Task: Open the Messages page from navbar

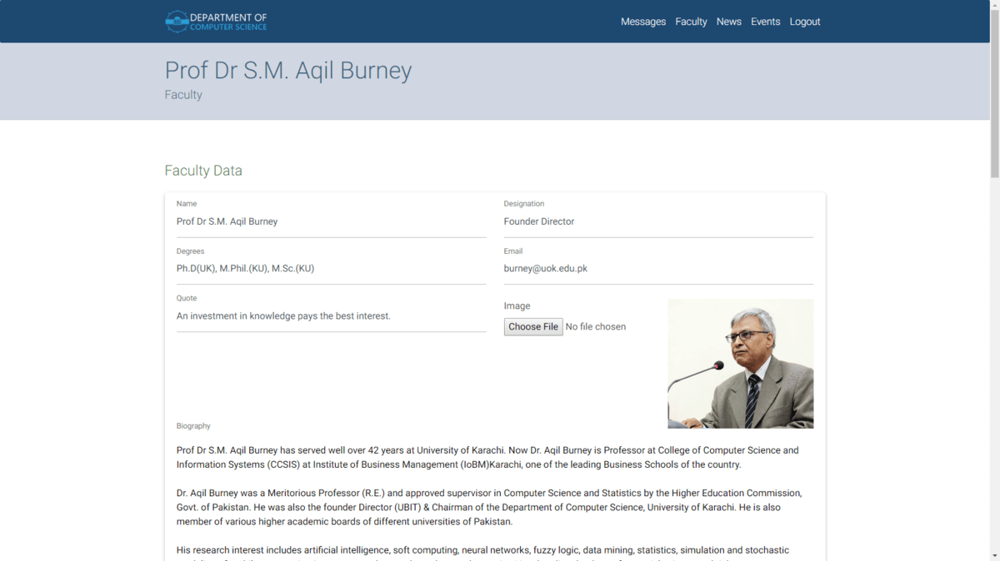Action: tap(642, 22)
